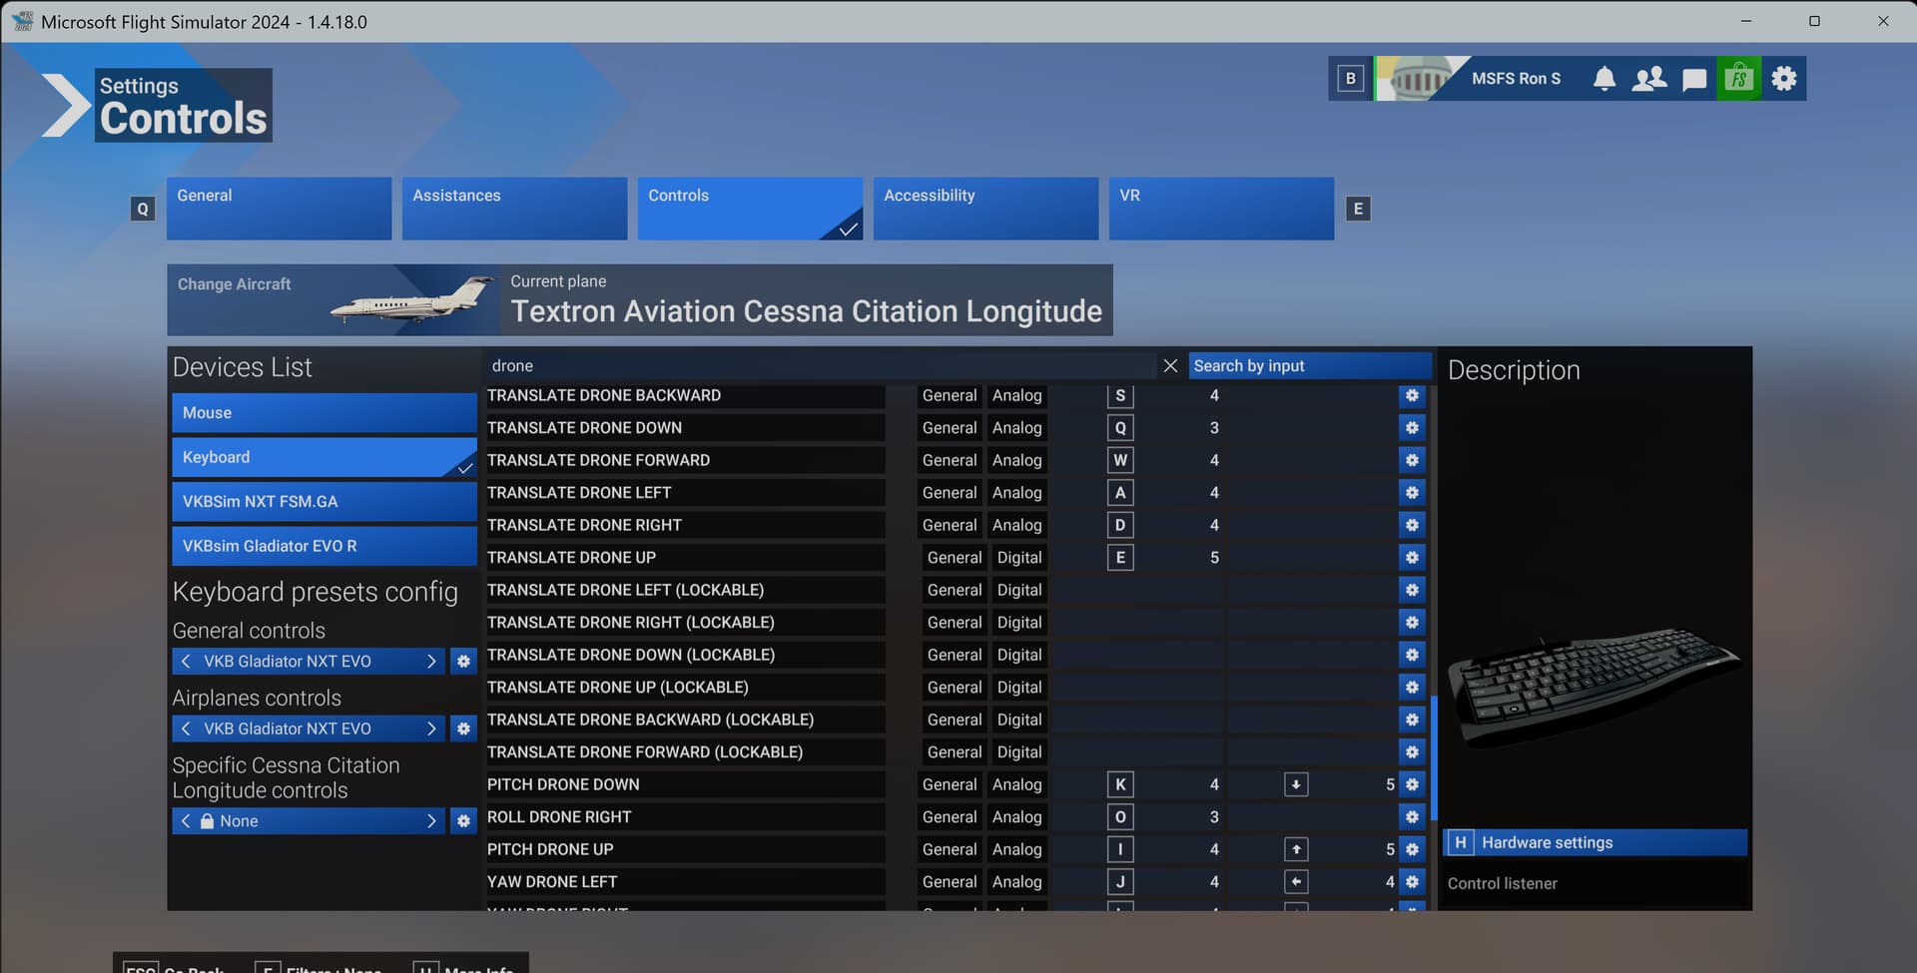Open Specific Cessna controls preset gear icon

coord(463,821)
